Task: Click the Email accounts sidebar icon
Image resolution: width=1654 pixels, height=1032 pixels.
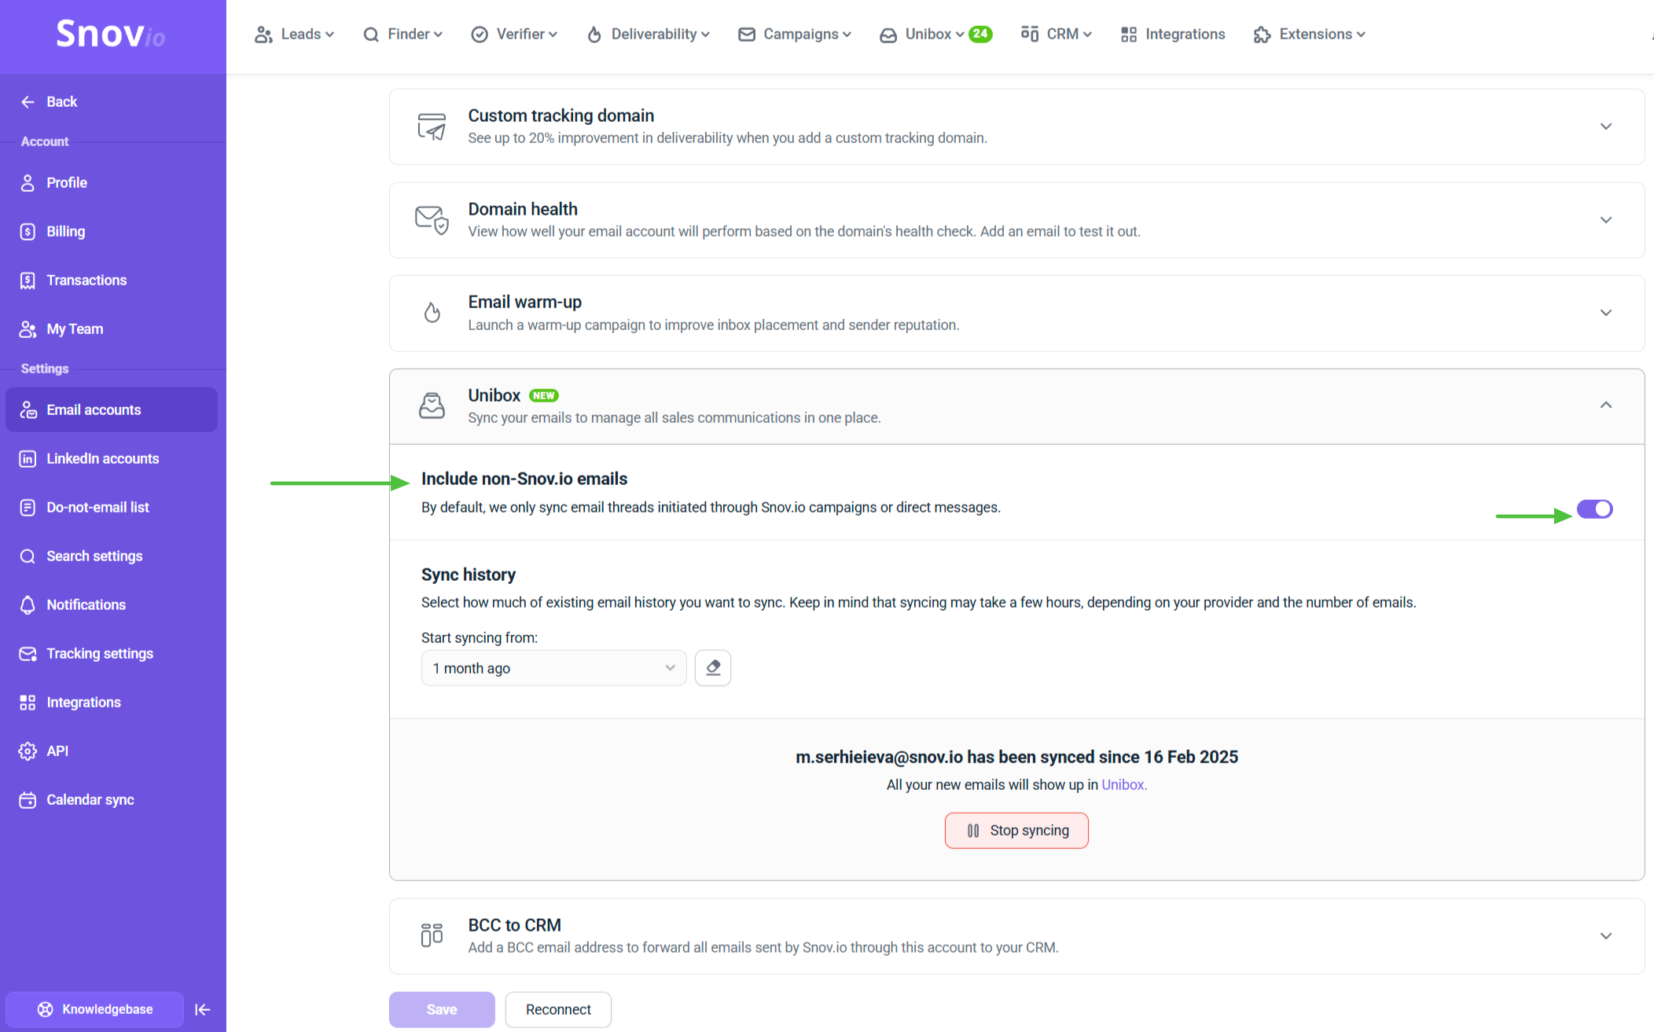Action: (28, 409)
